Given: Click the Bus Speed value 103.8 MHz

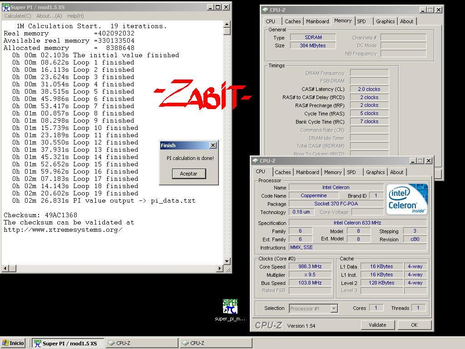Looking at the screenshot, I should pyautogui.click(x=310, y=283).
